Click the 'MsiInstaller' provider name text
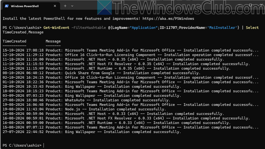265x149 pixels. 222,28
